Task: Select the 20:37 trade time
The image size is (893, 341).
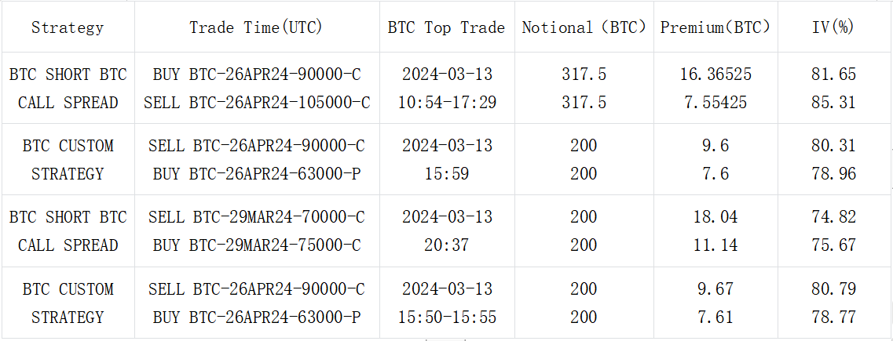Action: [x=446, y=245]
